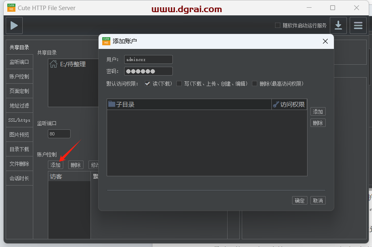Open the 页面定制 sidebar tab

pos(19,91)
